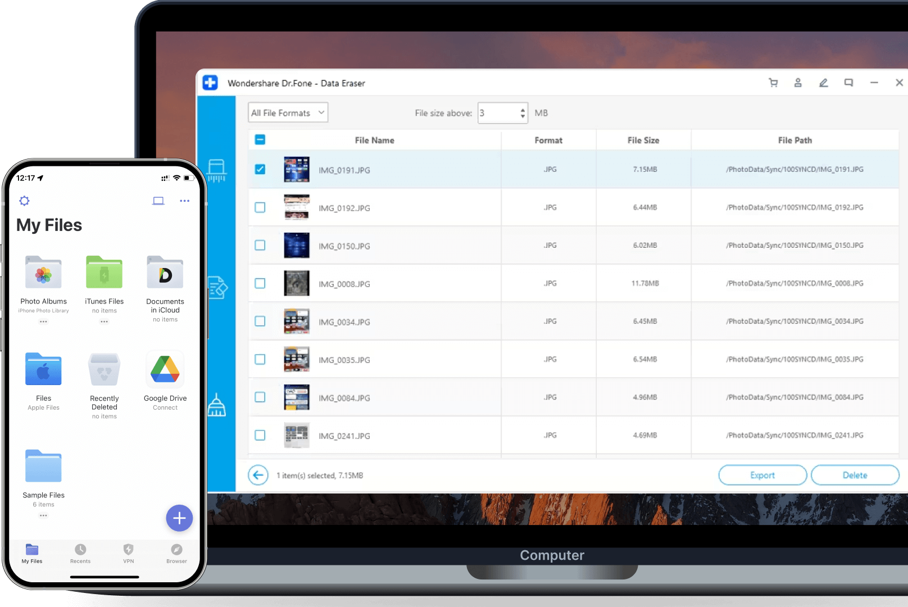Open the IMG_0034.JPG thumbnail
This screenshot has width=908, height=607.
[x=297, y=321]
